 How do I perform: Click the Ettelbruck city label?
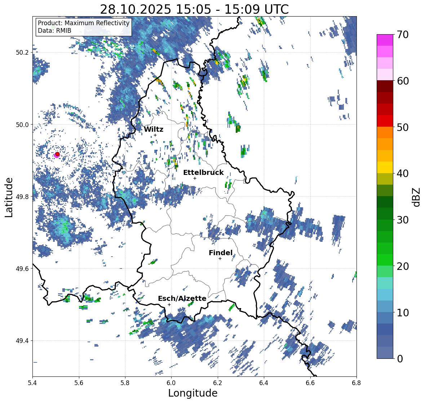pyautogui.click(x=204, y=173)
